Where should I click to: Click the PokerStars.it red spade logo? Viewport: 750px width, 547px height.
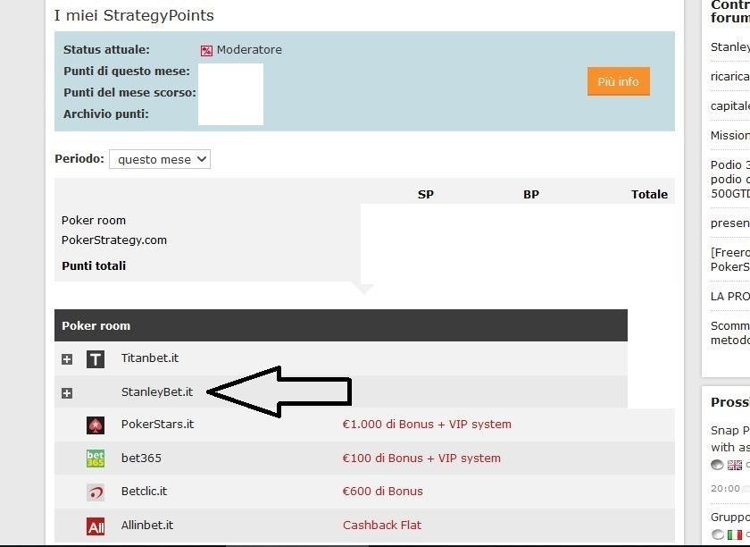click(x=96, y=425)
